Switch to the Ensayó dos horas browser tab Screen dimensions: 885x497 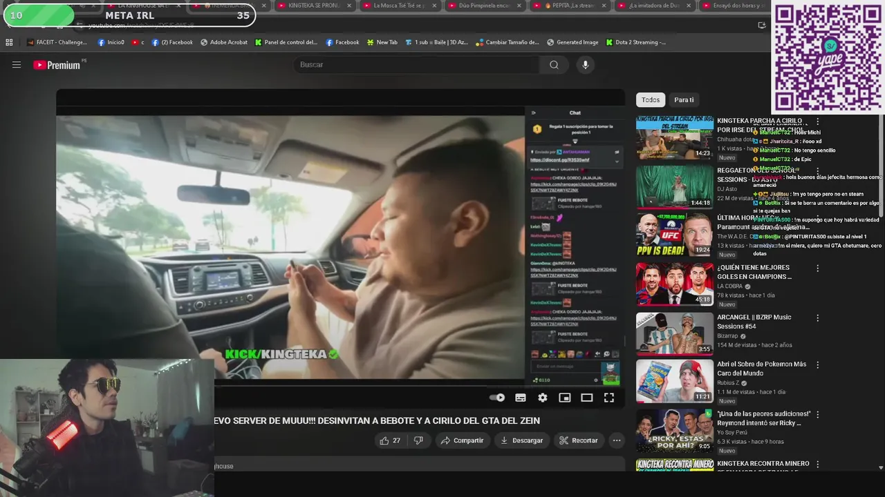(x=734, y=6)
